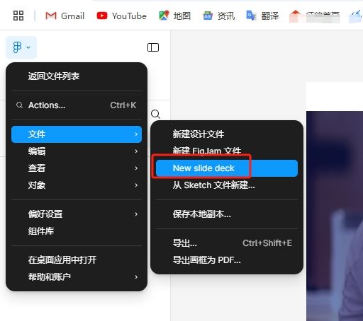Open the 地图 maps bookmark
The image size is (363, 321).
coord(174,16)
